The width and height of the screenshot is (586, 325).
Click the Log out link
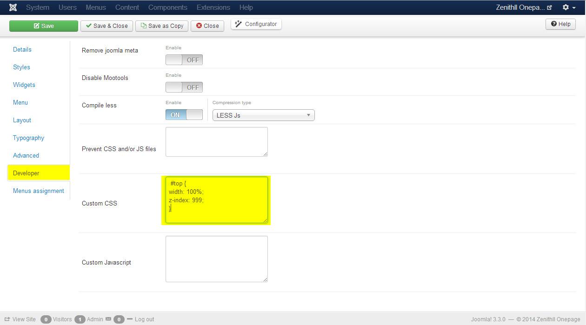(x=144, y=319)
